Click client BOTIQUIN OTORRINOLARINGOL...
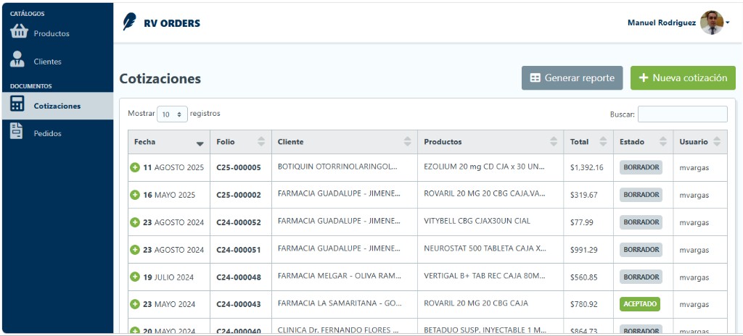Image resolution: width=743 pixels, height=336 pixels. (x=337, y=167)
